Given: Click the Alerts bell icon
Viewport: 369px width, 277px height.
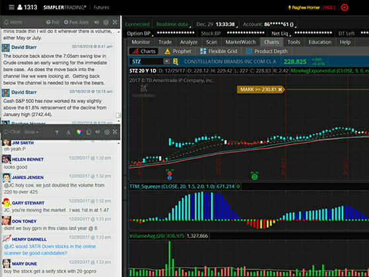Looking at the screenshot, I should [x=7, y=22].
